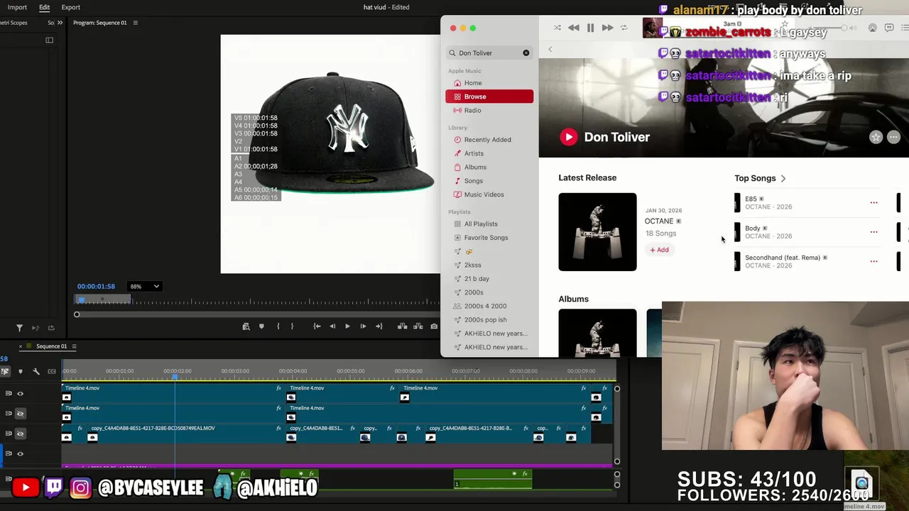Pause playback in Music app
Screen dimensions: 909x511
pos(590,28)
